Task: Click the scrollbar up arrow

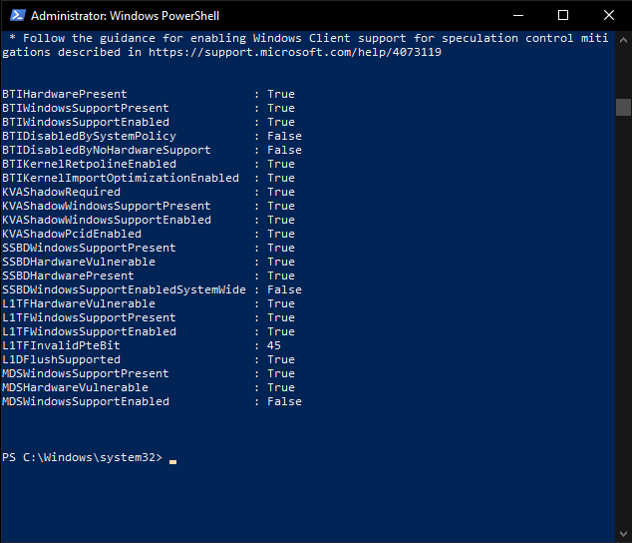Action: (x=623, y=40)
